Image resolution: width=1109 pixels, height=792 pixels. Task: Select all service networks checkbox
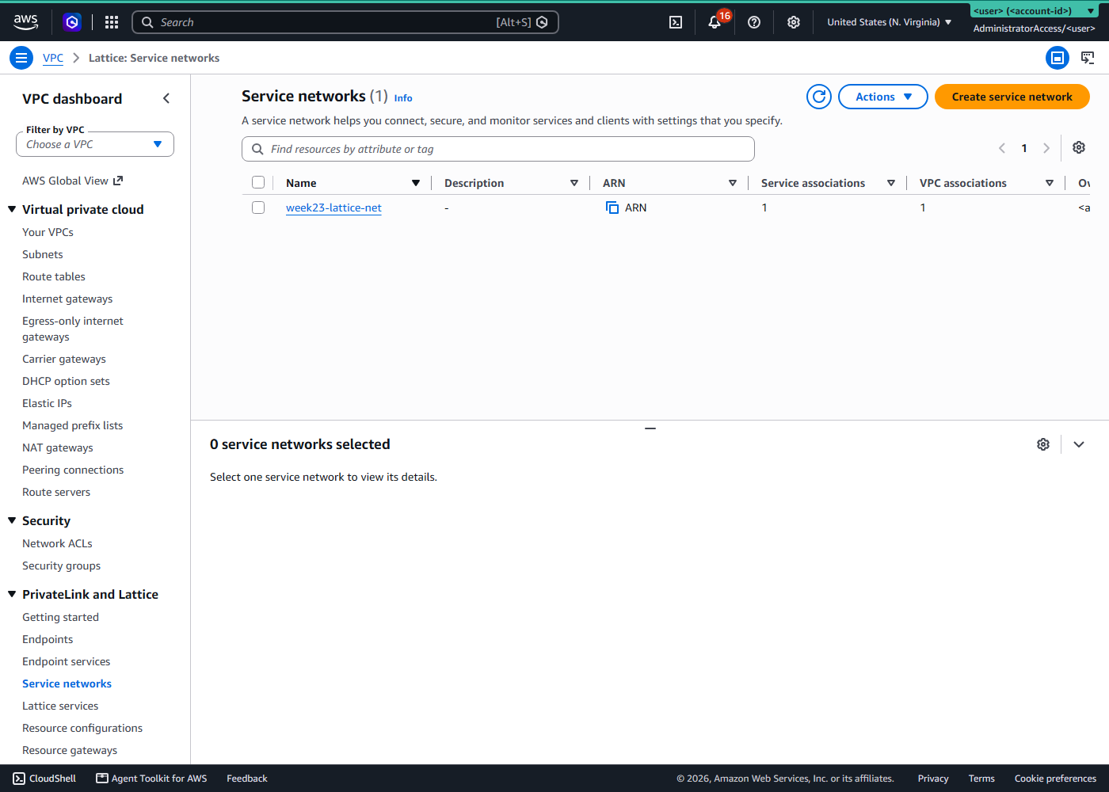tap(258, 183)
